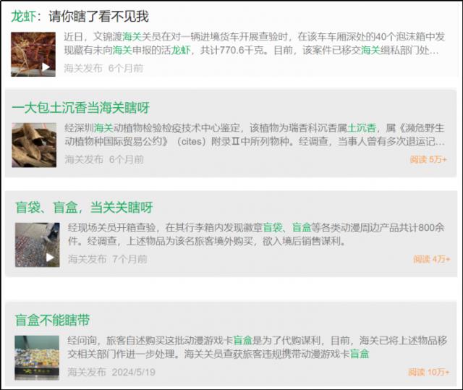Viewport: 463px width, 390px height.
Task: Click the 阅读 5万+ read count
Action: (x=428, y=160)
